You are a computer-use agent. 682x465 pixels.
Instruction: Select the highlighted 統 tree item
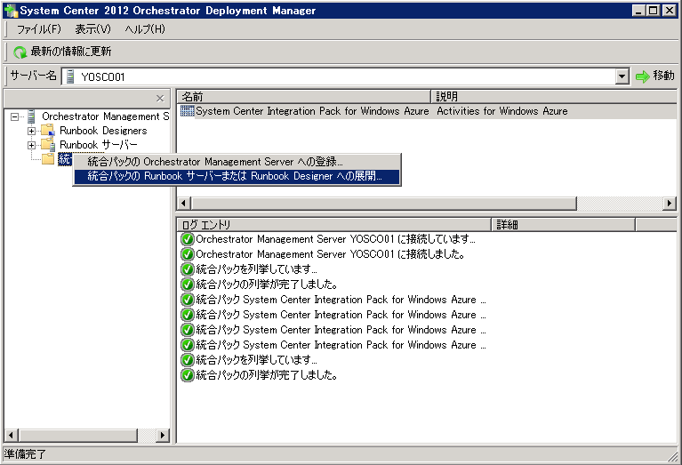pos(64,159)
